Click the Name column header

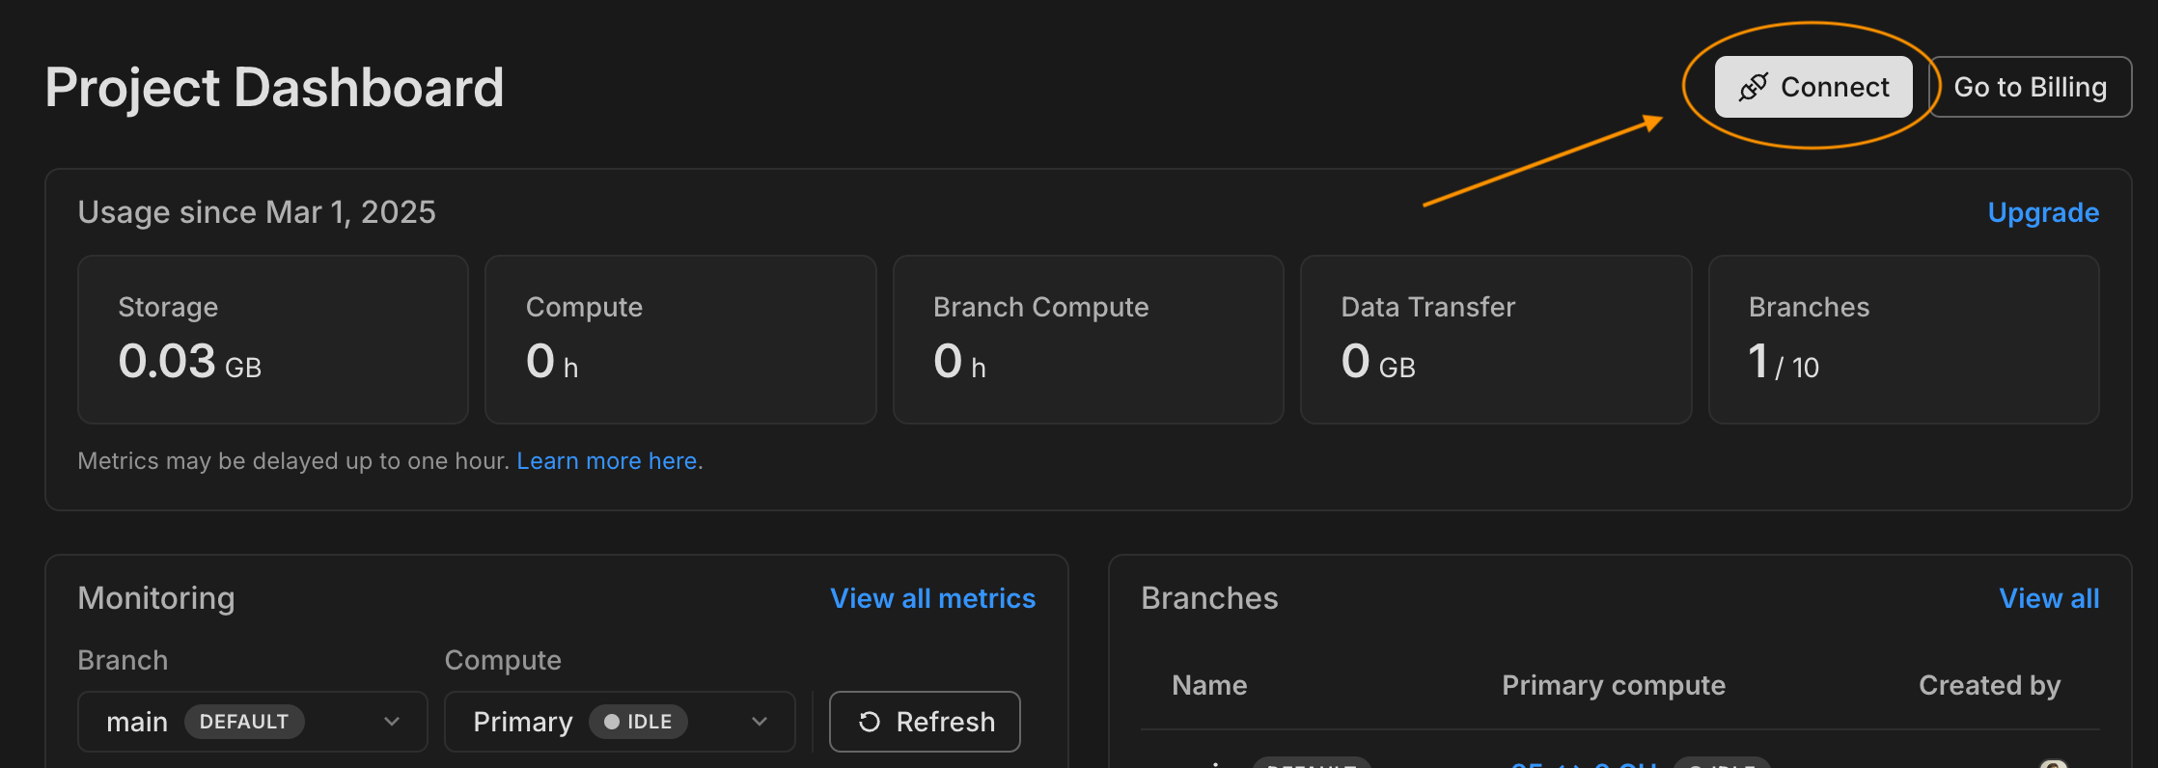click(x=1209, y=685)
